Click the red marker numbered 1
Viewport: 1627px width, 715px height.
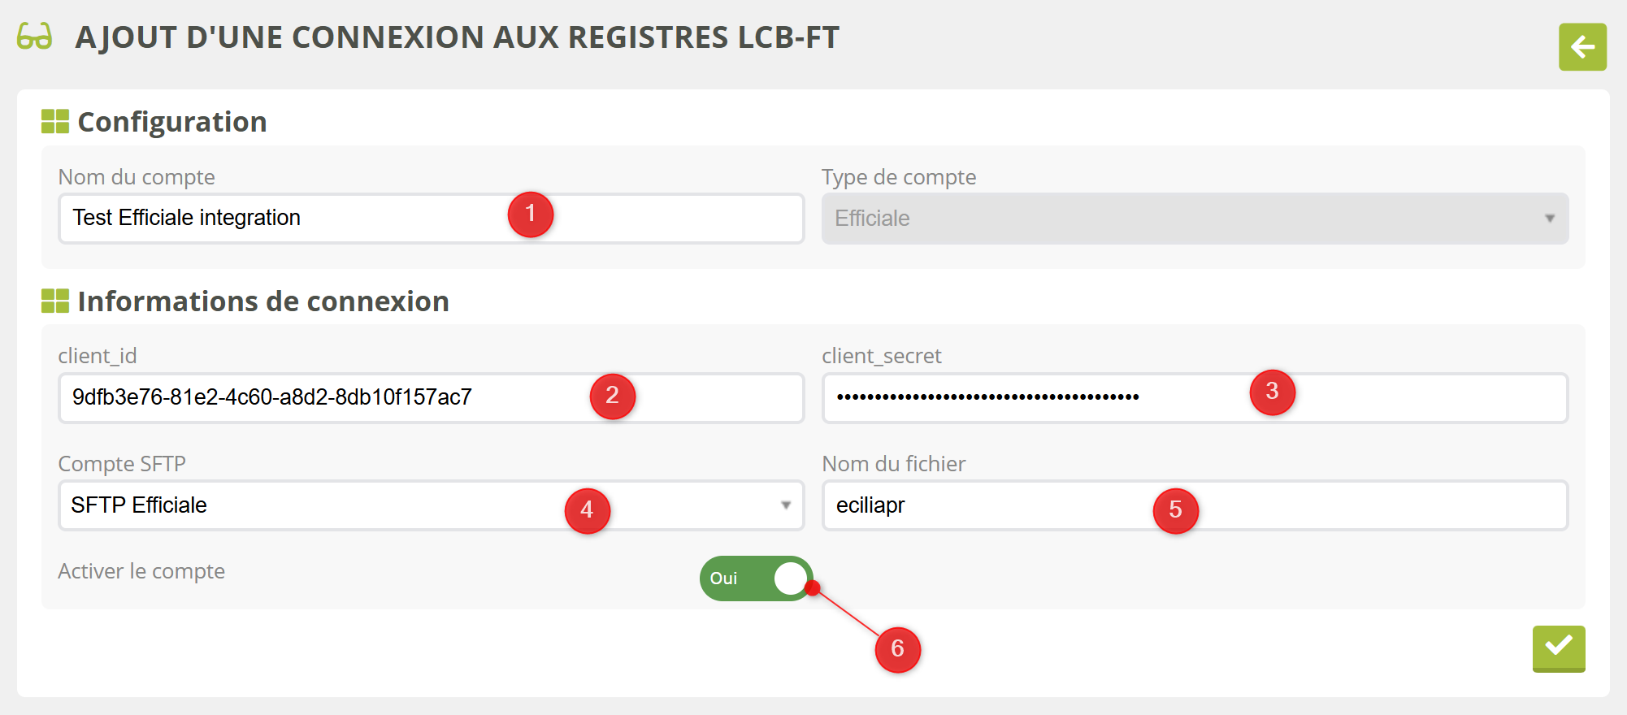(531, 214)
